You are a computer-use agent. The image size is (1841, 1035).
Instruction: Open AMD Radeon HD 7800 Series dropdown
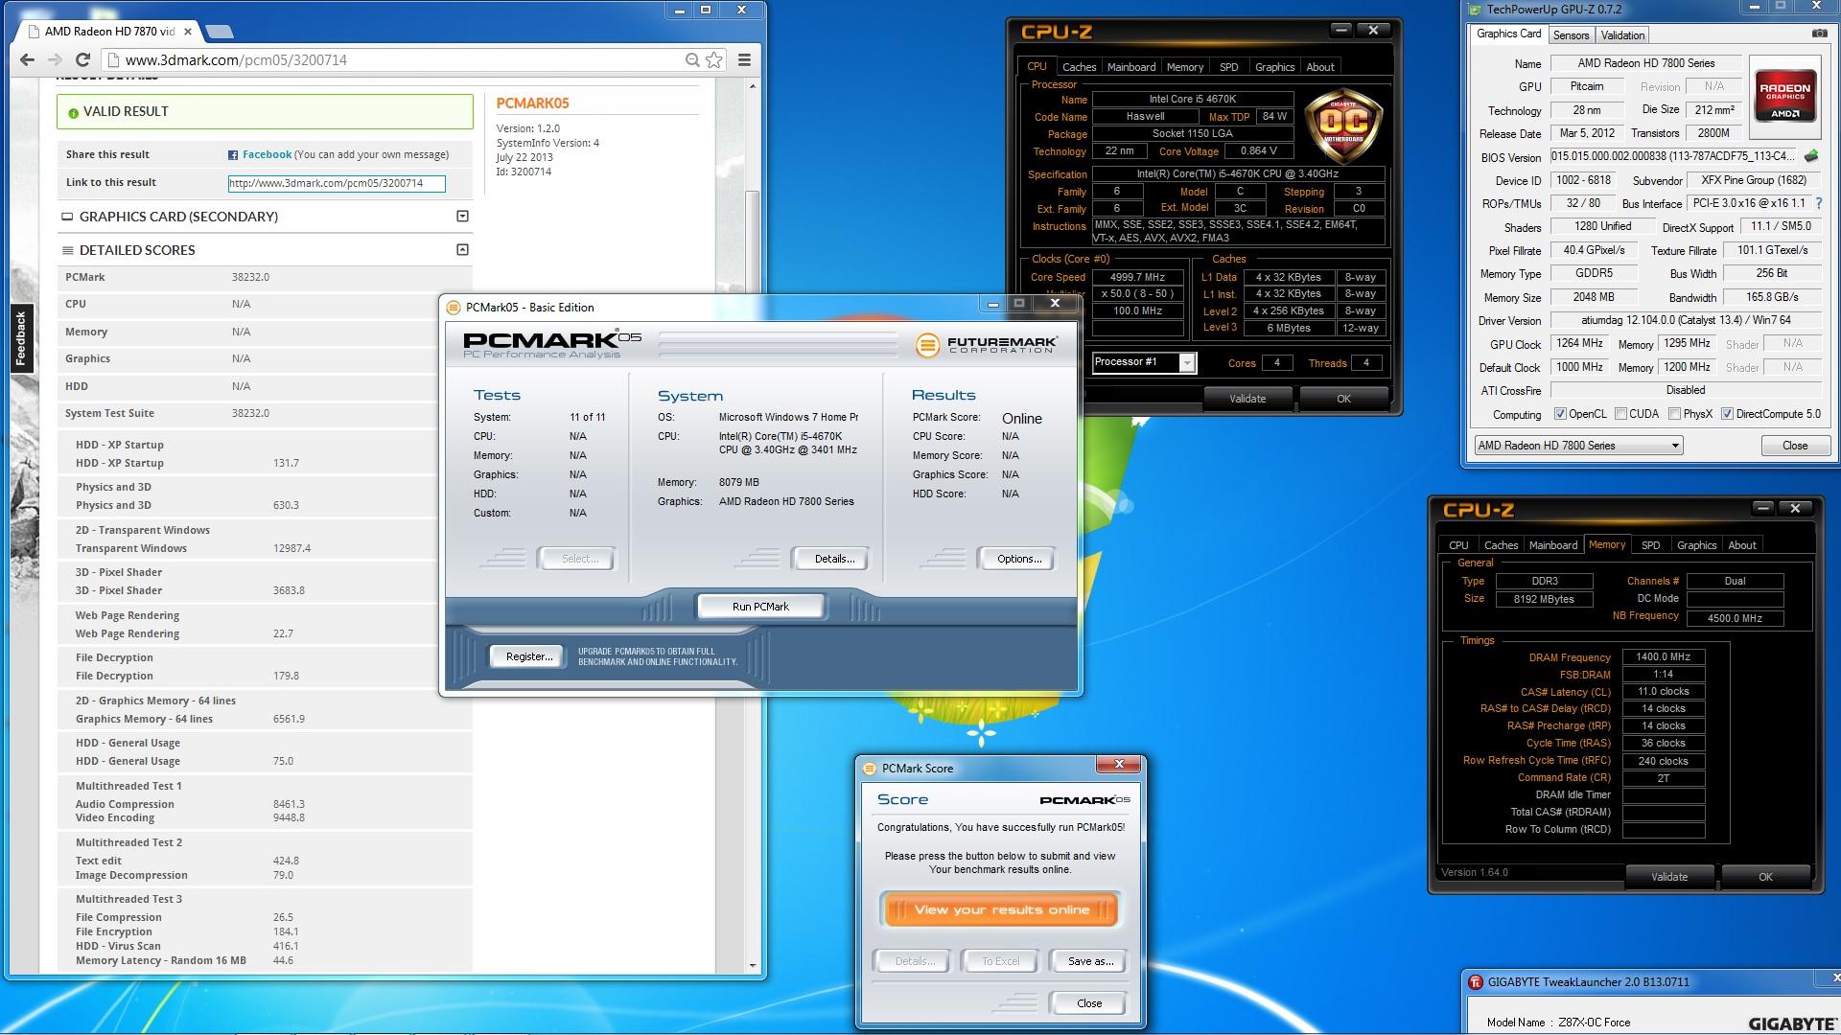[1578, 446]
